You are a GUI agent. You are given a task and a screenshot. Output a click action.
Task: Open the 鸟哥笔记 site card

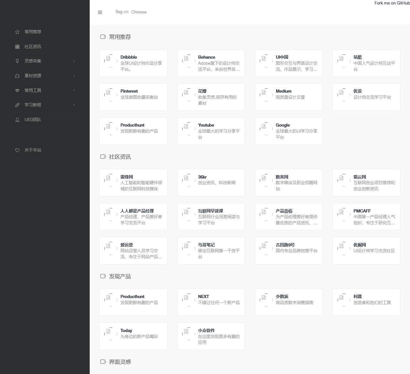(x=211, y=251)
